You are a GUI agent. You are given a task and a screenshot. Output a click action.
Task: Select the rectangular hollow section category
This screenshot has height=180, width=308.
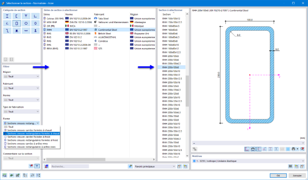coord(17,23)
